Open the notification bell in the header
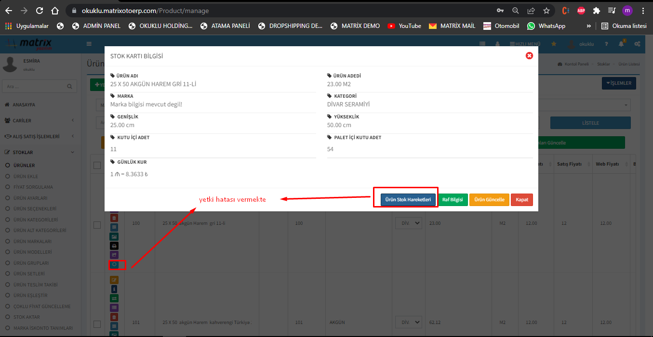Viewport: 653px width, 337px height. (x=622, y=44)
